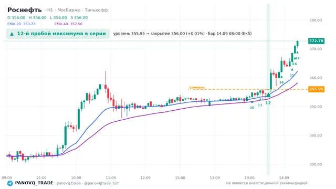Click the 14.09 date axis label

tap(284, 178)
